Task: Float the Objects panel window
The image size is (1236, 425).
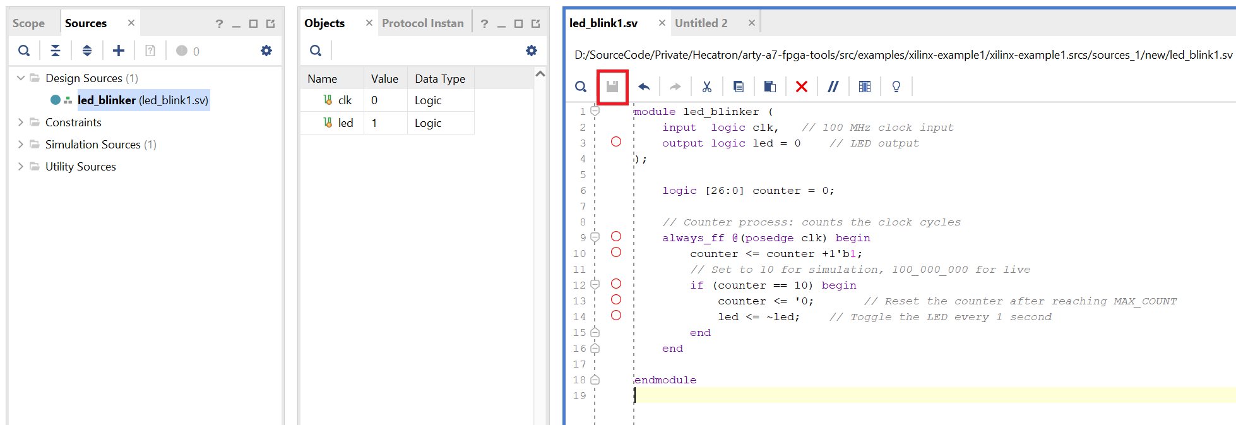Action: pos(536,23)
